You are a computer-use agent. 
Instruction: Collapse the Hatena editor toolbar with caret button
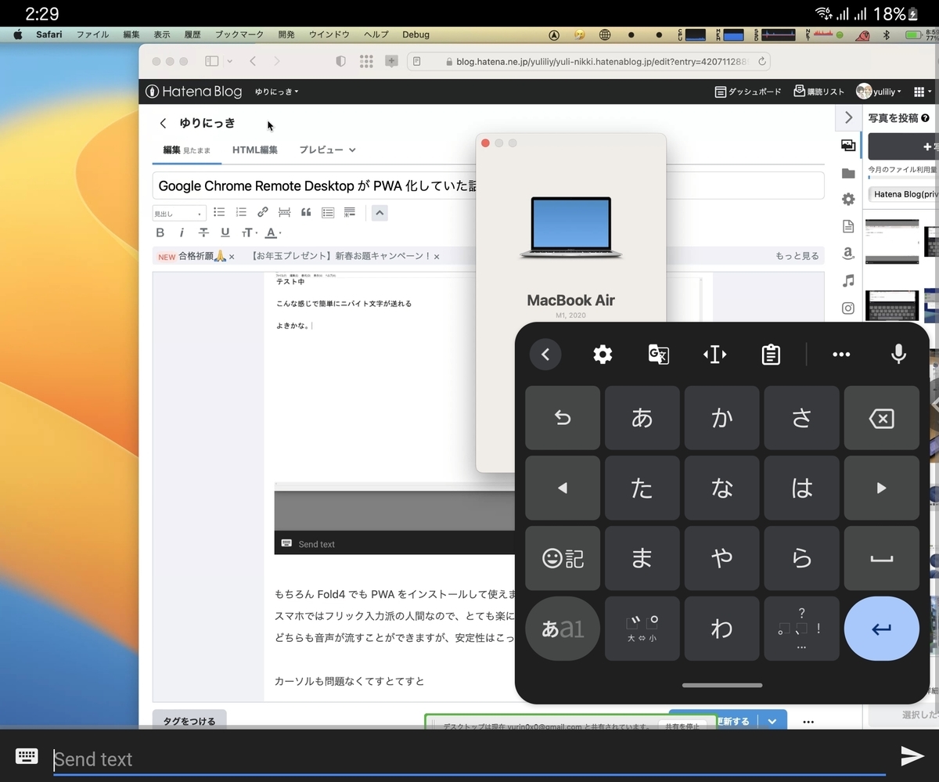380,212
